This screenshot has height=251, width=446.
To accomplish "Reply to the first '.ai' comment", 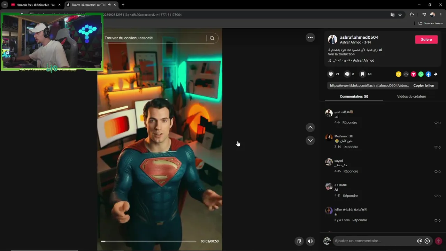I will (349, 122).
